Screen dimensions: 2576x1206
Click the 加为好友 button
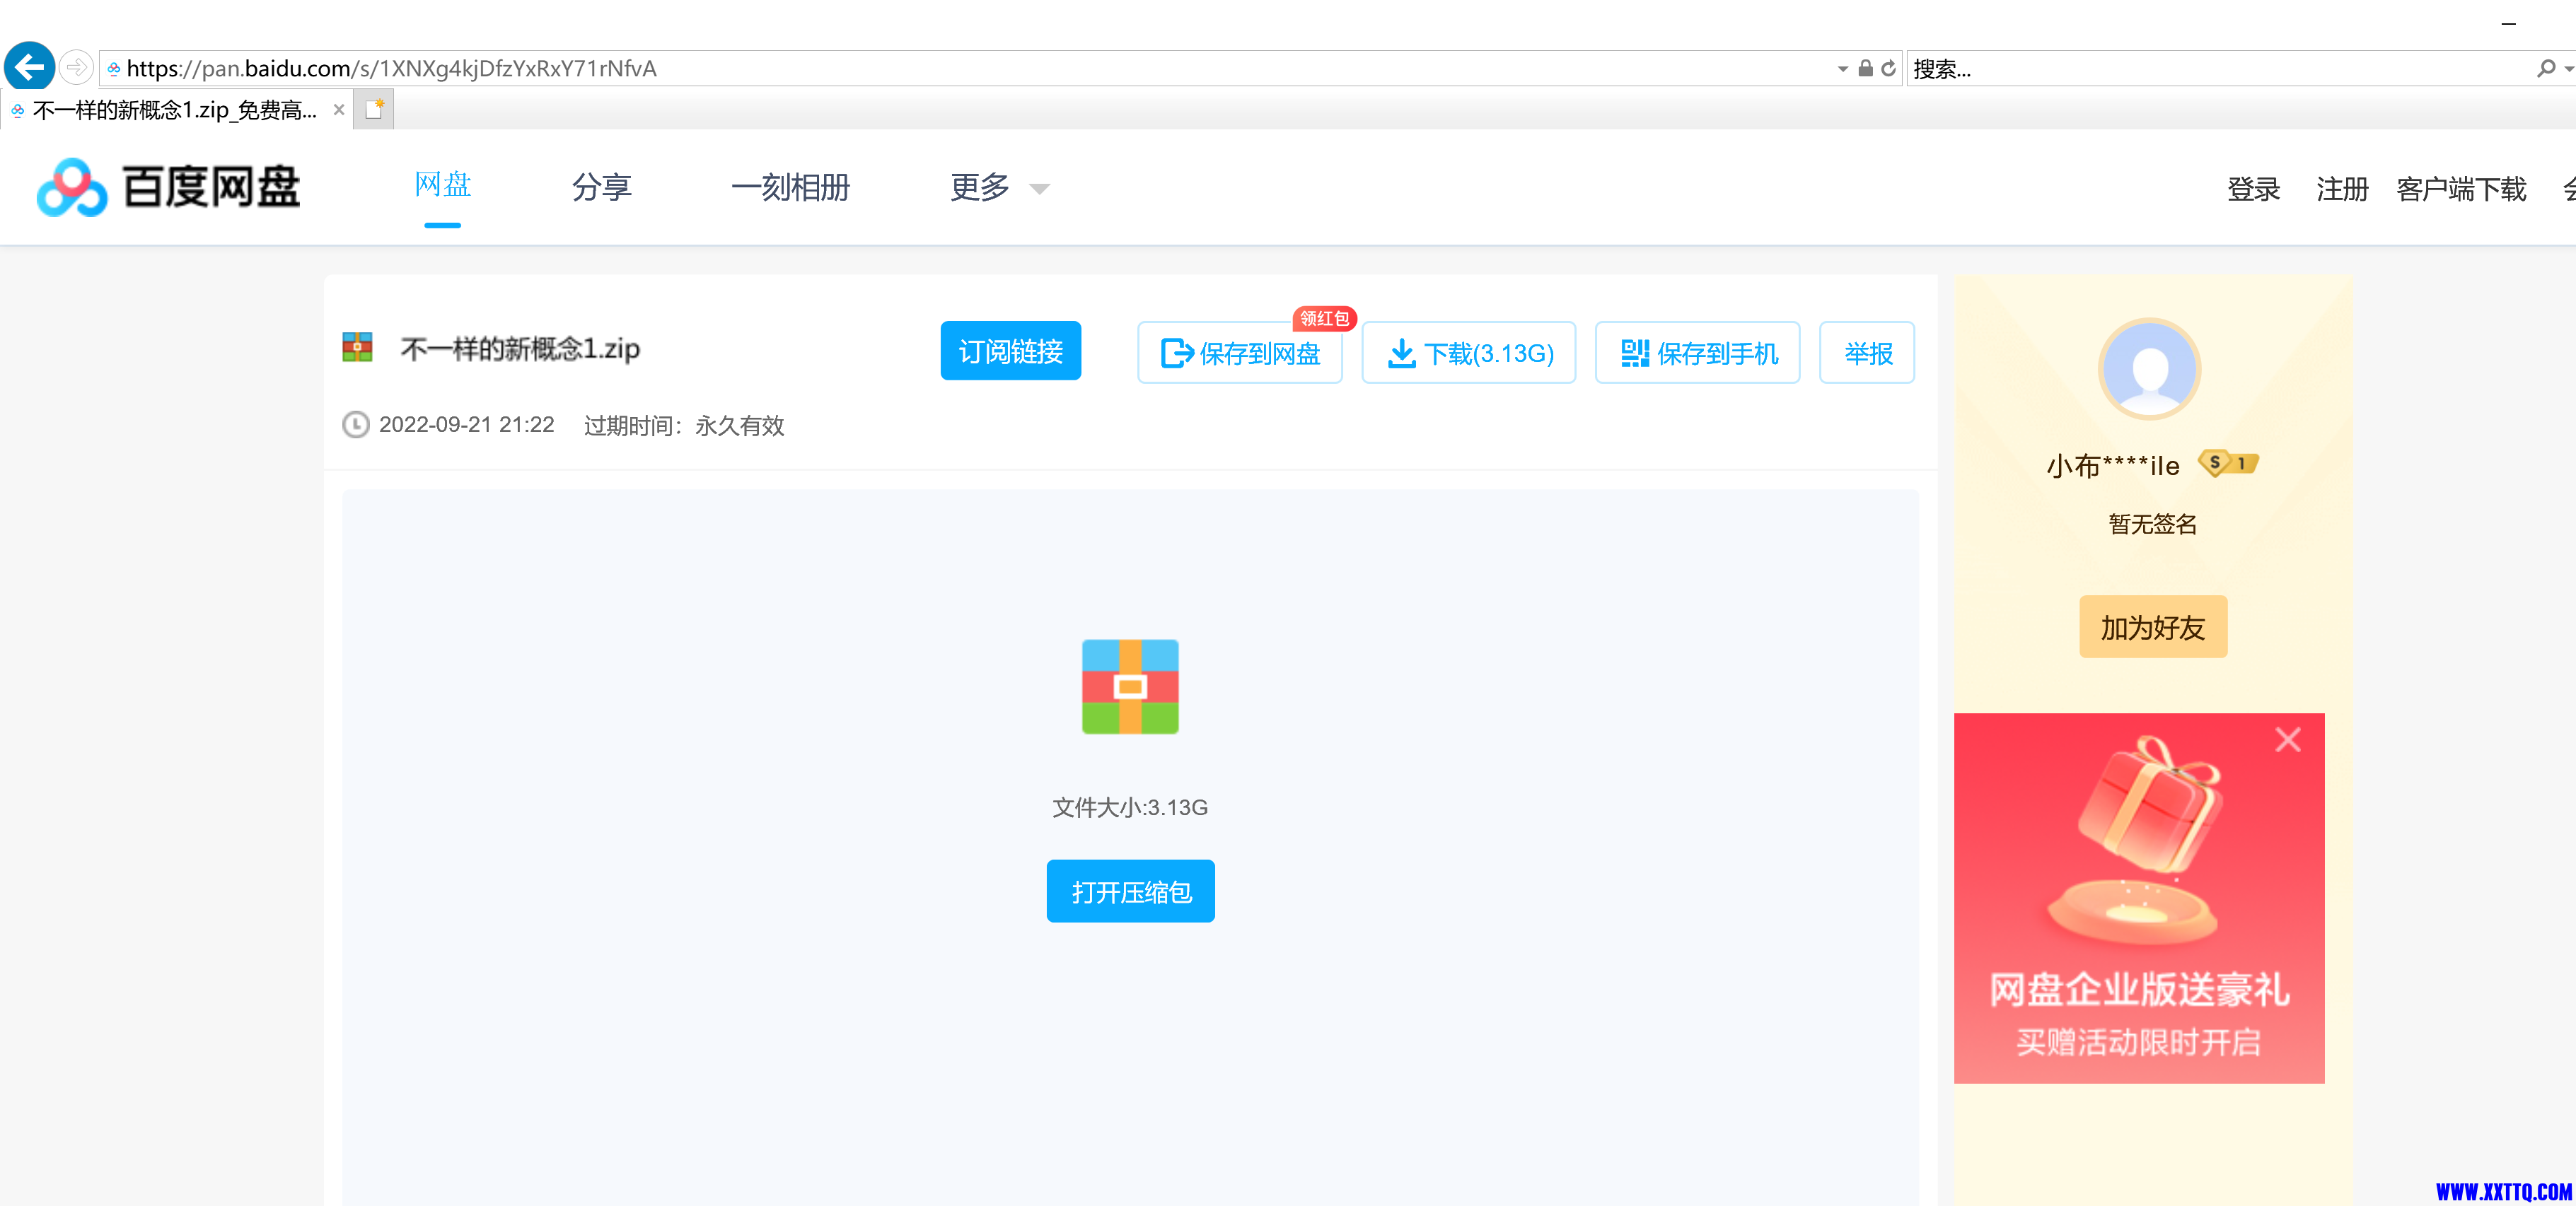(2152, 626)
